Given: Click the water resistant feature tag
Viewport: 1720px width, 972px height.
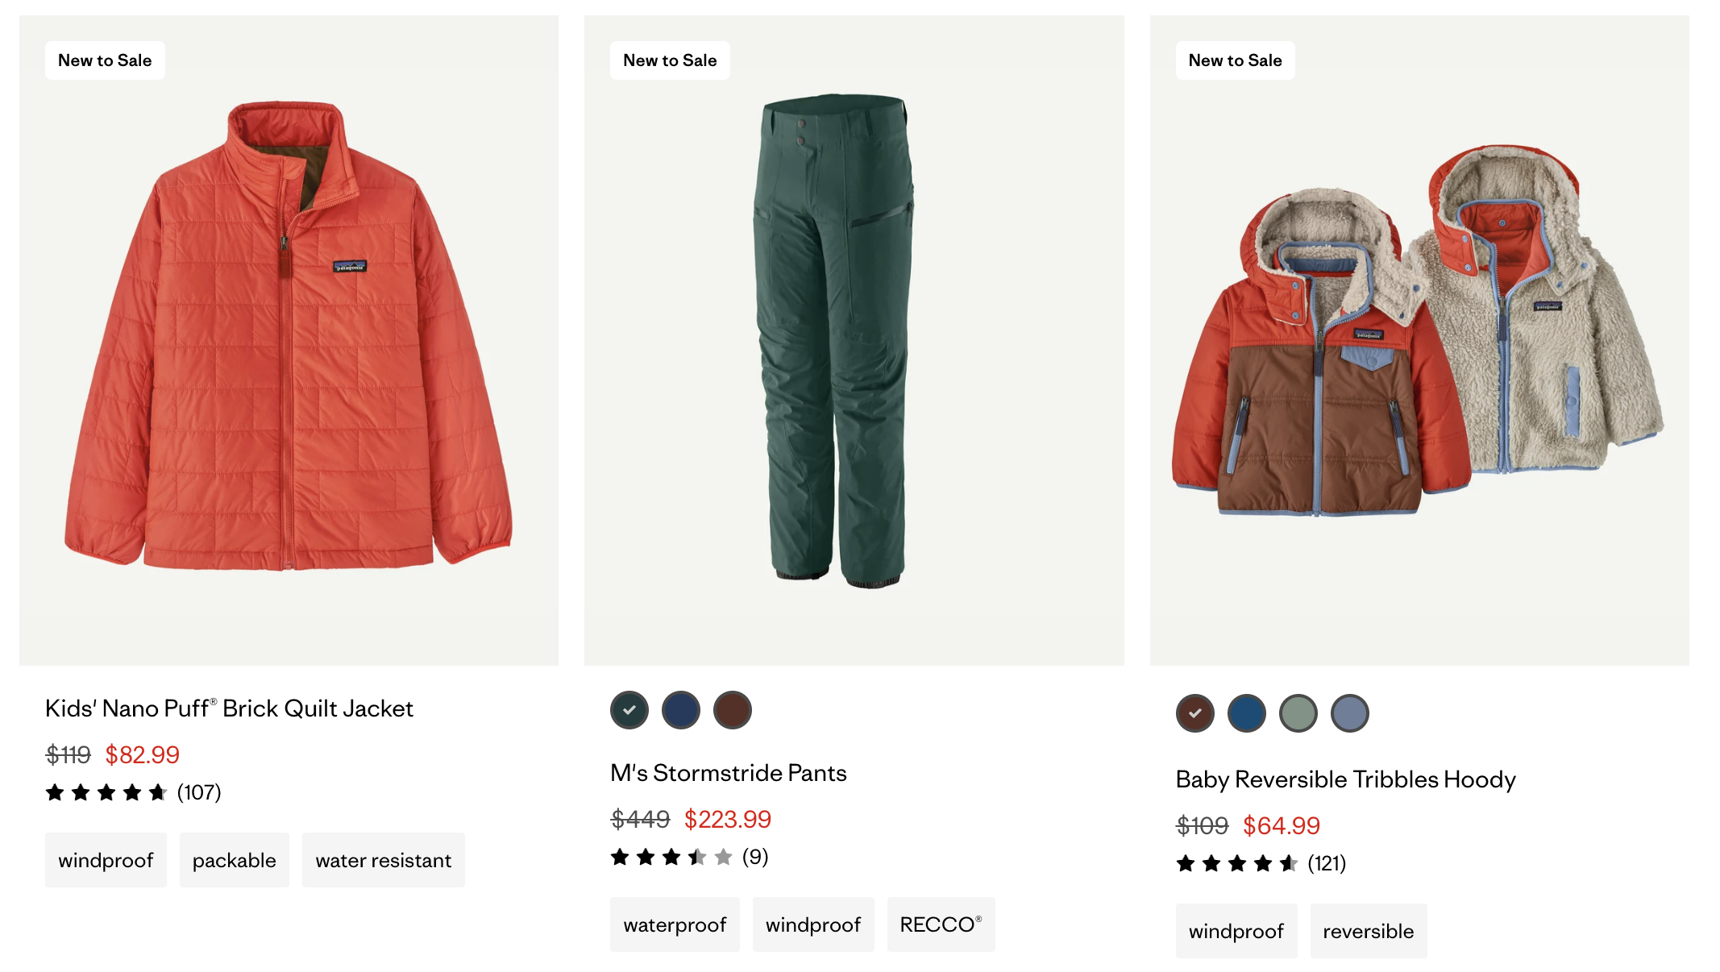Looking at the screenshot, I should coord(384,860).
